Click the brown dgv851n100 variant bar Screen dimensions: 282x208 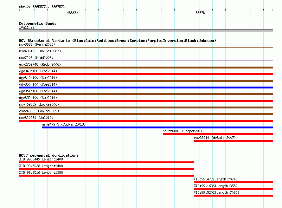coord(146,94)
